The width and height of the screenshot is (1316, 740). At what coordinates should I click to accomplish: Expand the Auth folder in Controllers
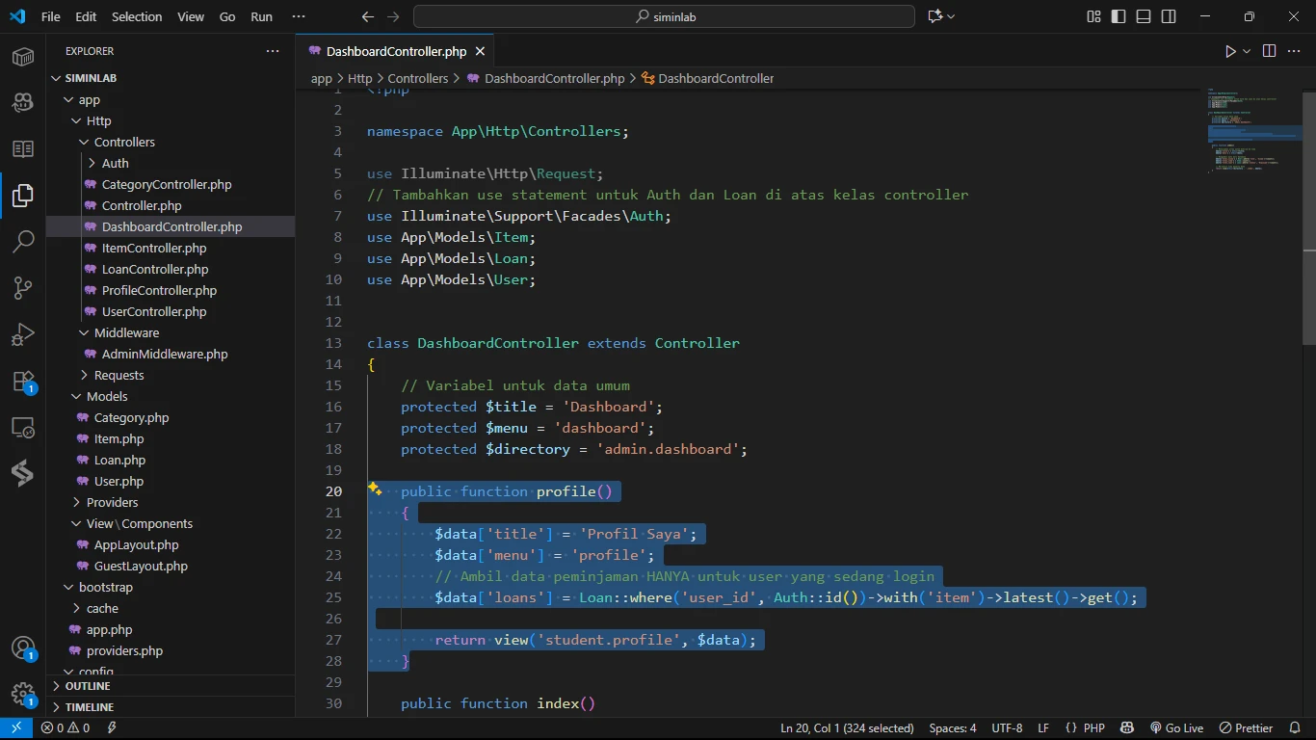115,163
